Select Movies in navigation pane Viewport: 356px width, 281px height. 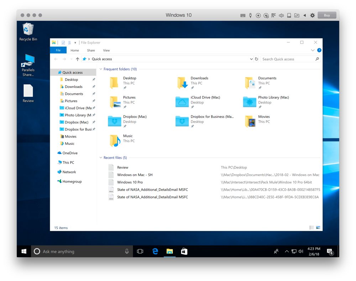pyautogui.click(x=73, y=136)
